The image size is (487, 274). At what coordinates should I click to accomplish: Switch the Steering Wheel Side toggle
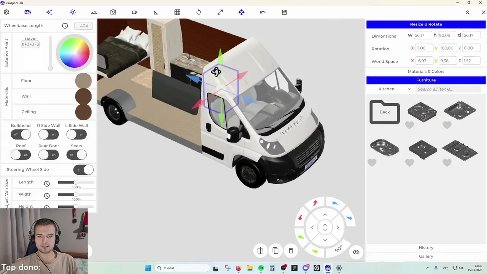(83, 170)
